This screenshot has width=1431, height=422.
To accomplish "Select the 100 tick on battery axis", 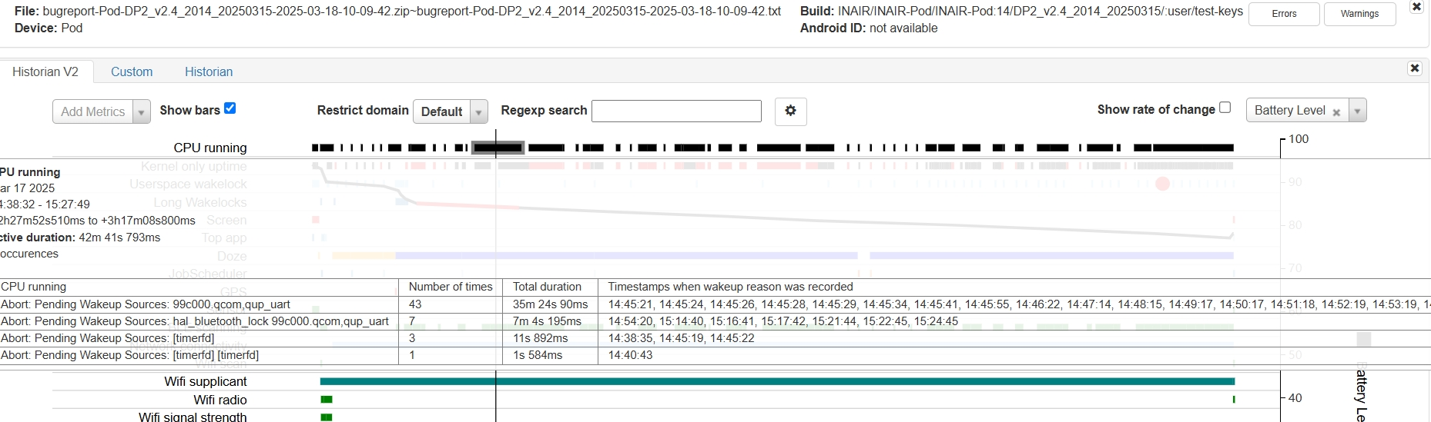I will tap(1299, 139).
